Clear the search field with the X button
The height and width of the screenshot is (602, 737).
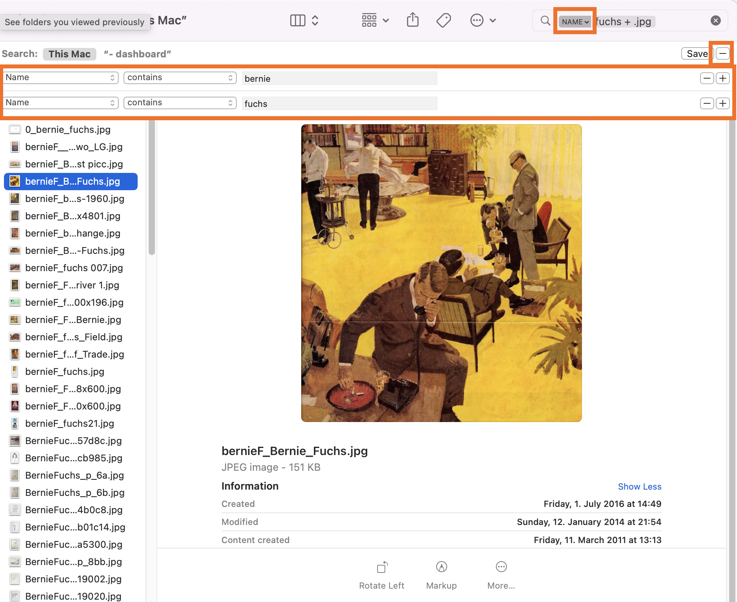coord(716,20)
